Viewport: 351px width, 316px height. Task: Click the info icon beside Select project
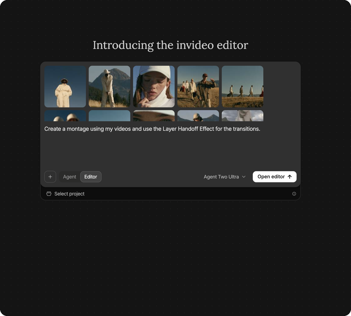(294, 194)
